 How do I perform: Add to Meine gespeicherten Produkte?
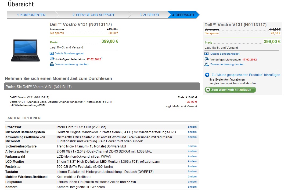point(246,75)
